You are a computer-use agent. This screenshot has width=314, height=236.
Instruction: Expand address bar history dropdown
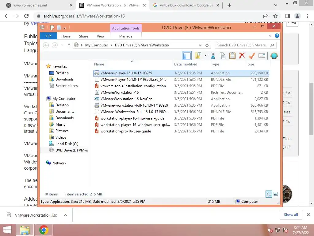[x=200, y=45]
